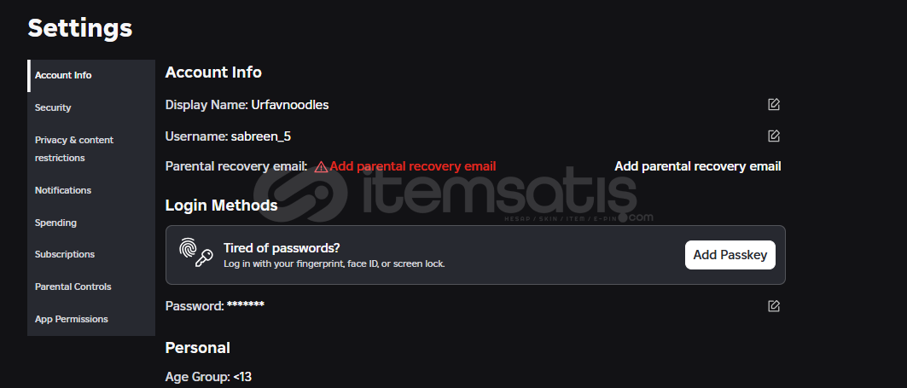Image resolution: width=907 pixels, height=388 pixels.
Task: Open App Permissions settings
Action: tap(91, 319)
